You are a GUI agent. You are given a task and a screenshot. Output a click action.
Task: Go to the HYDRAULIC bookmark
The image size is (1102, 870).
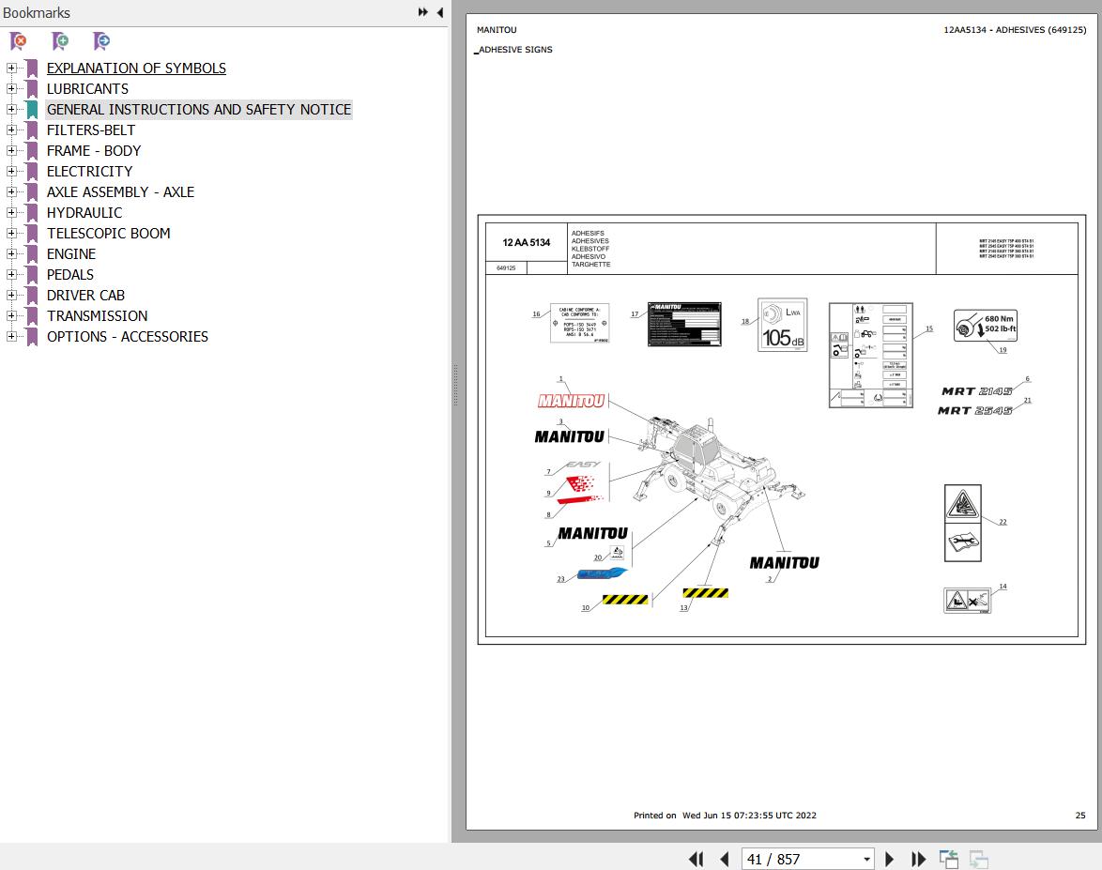[84, 212]
